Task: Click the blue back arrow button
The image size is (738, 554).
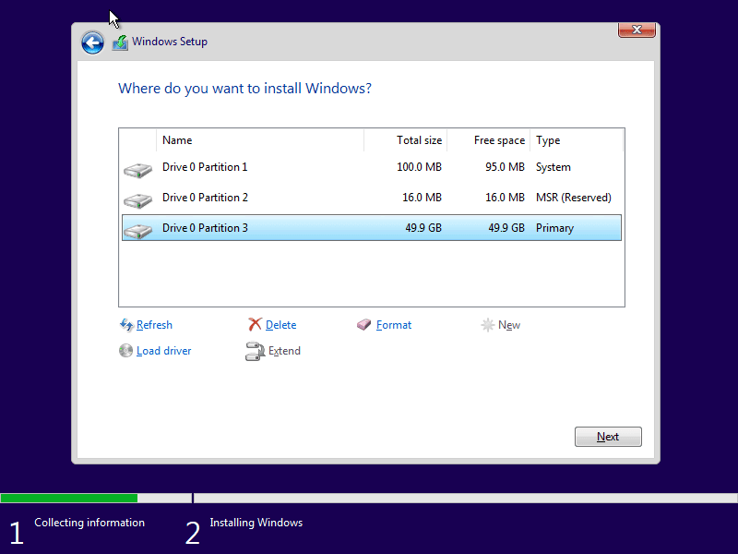Action: [x=92, y=42]
